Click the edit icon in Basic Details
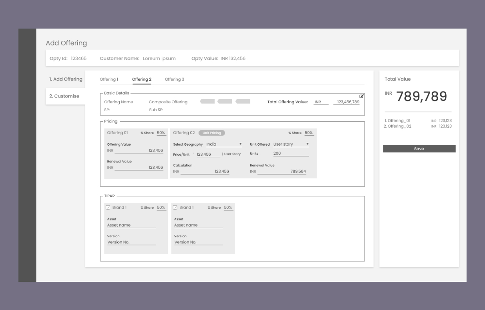485x310 pixels. 361,96
